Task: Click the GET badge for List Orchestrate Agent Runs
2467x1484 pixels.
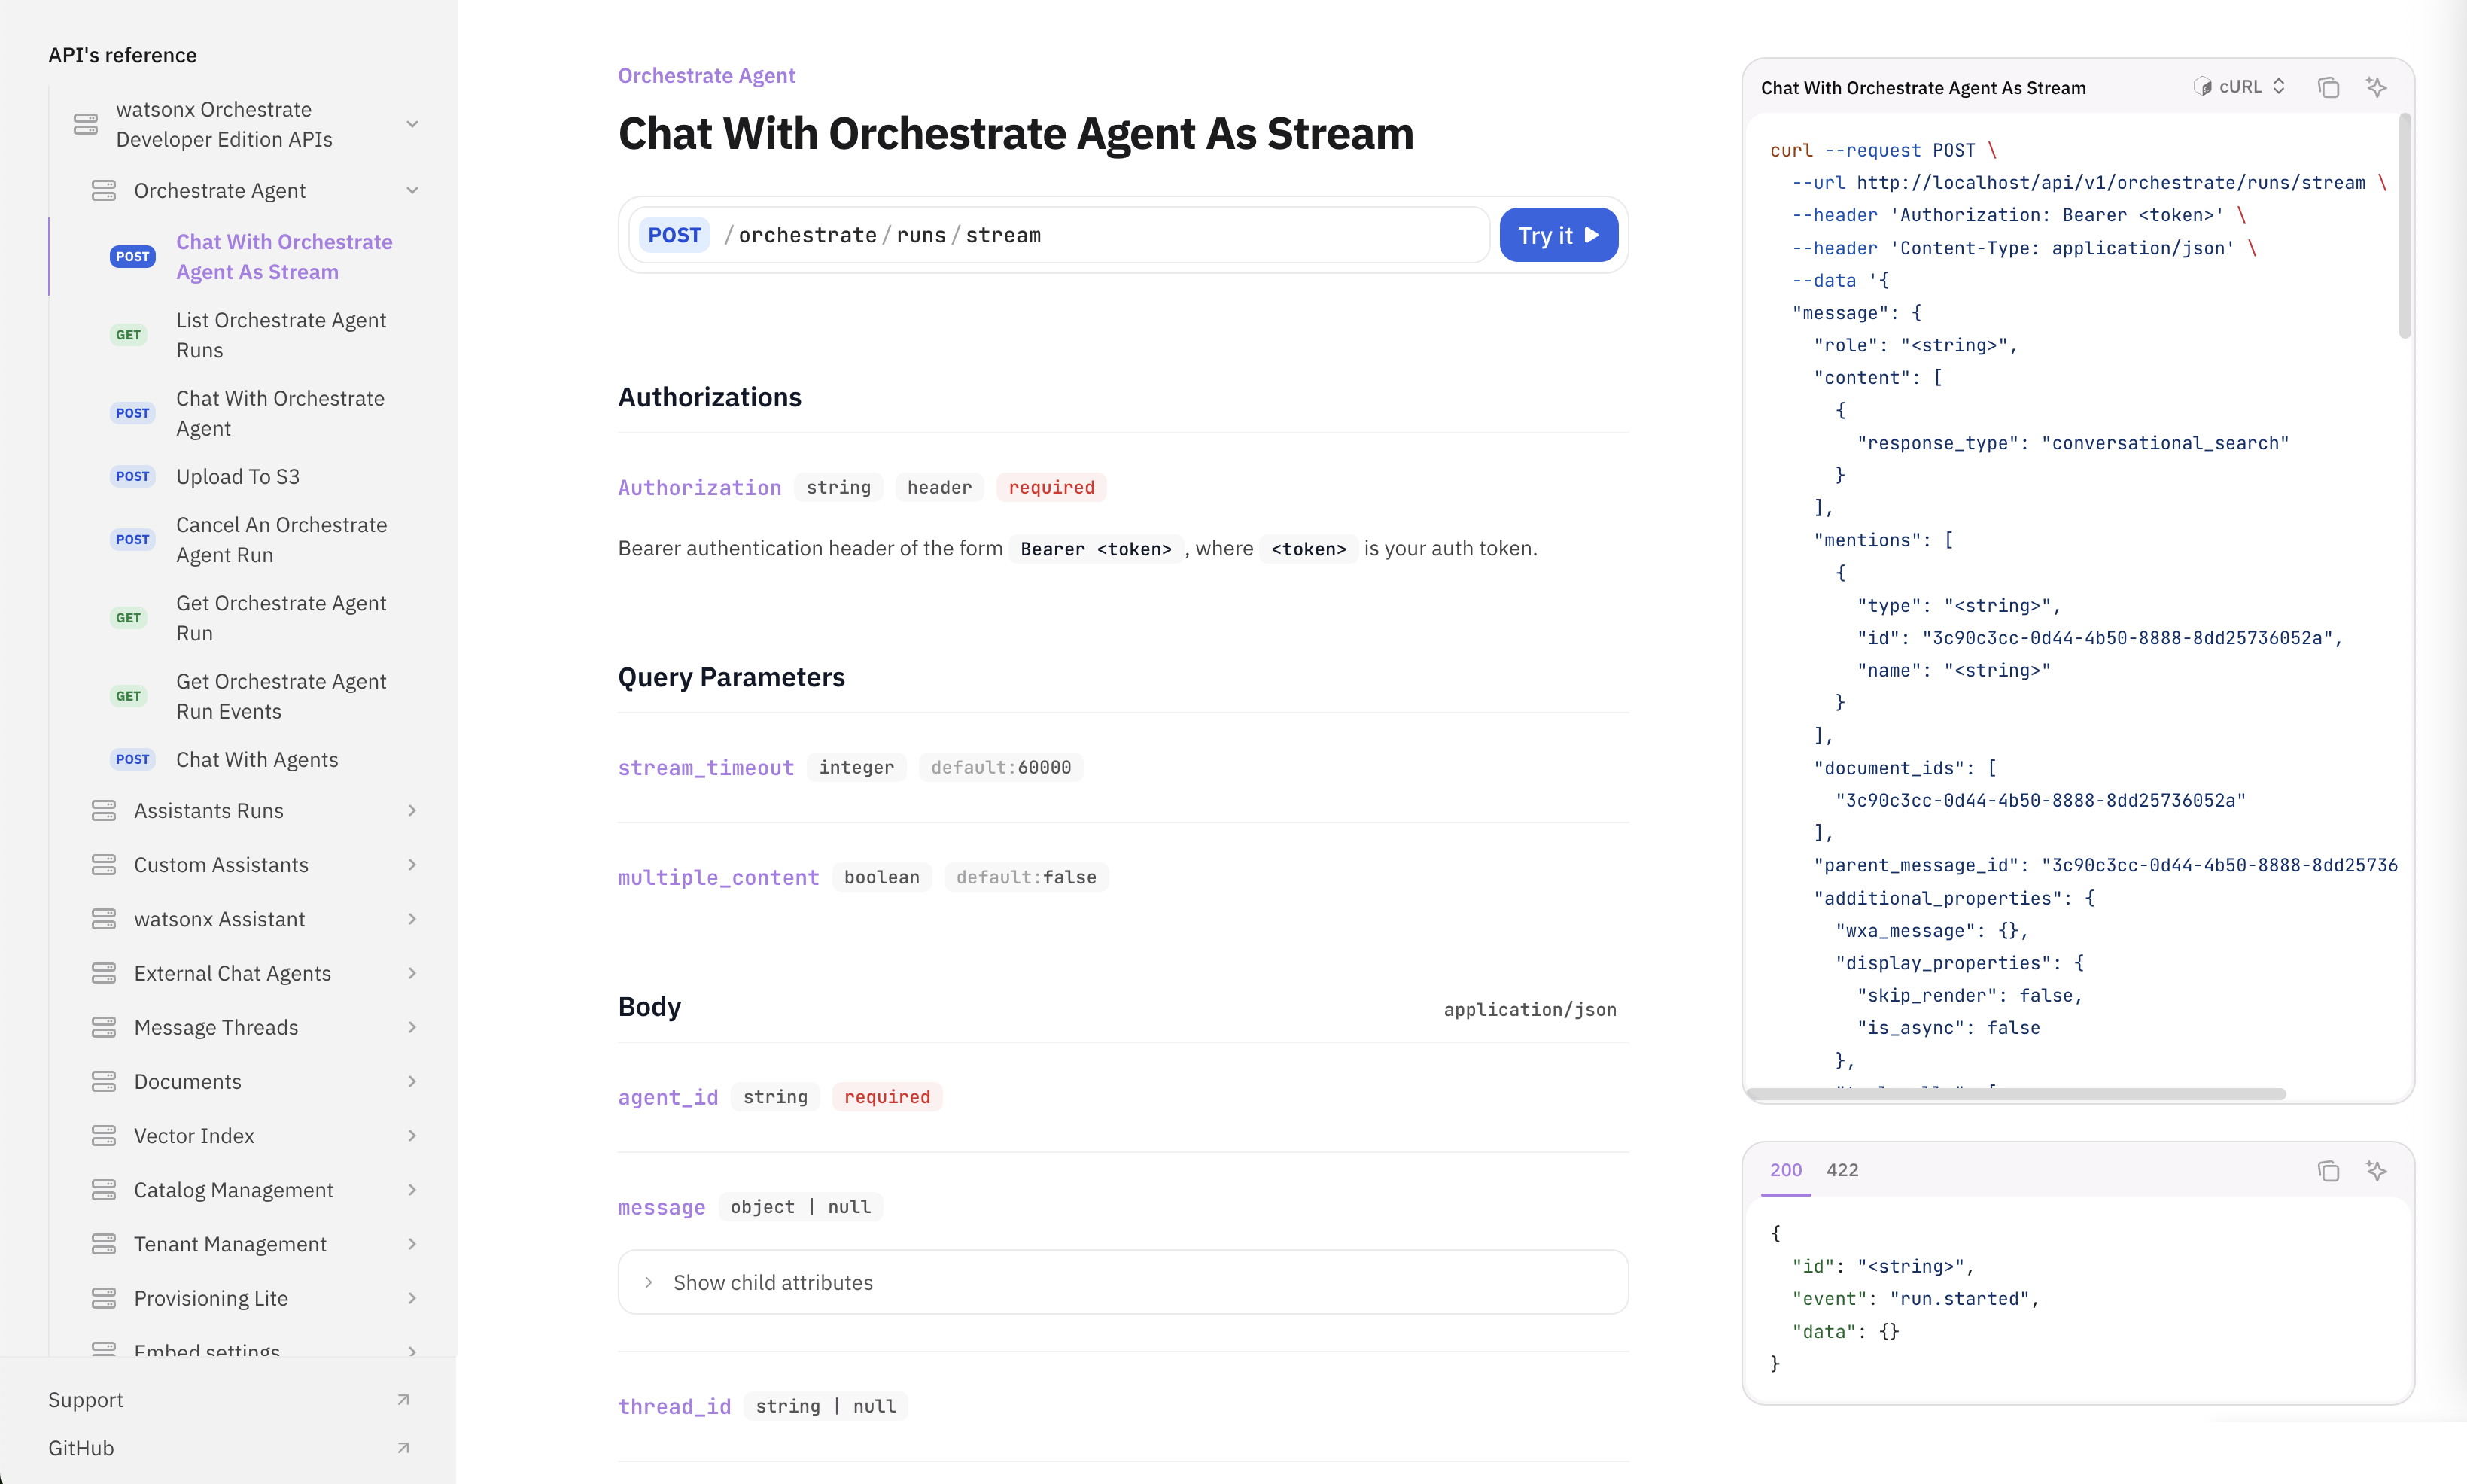Action: tap(128, 335)
